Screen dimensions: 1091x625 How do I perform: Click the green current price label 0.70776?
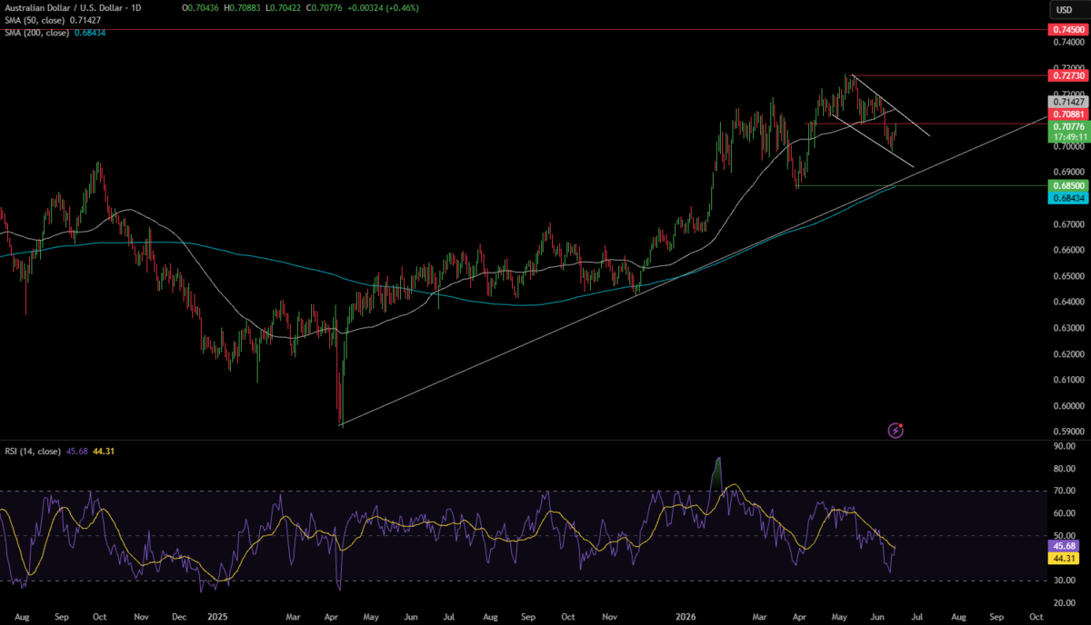click(x=1069, y=126)
